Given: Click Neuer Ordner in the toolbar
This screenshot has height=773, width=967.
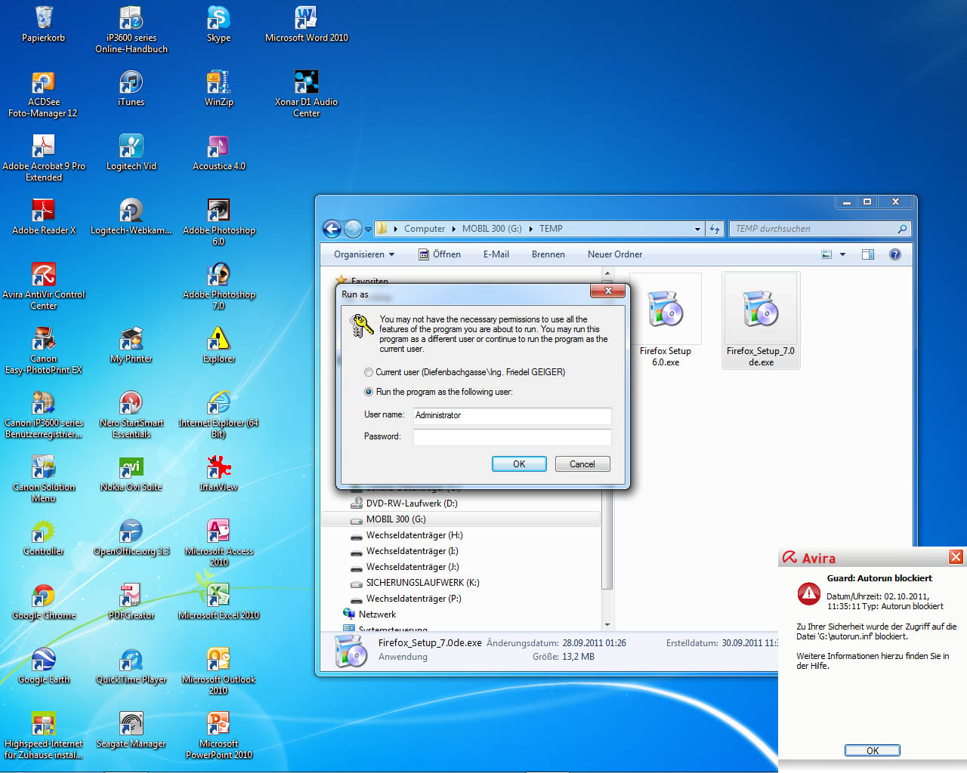Looking at the screenshot, I should coord(615,254).
